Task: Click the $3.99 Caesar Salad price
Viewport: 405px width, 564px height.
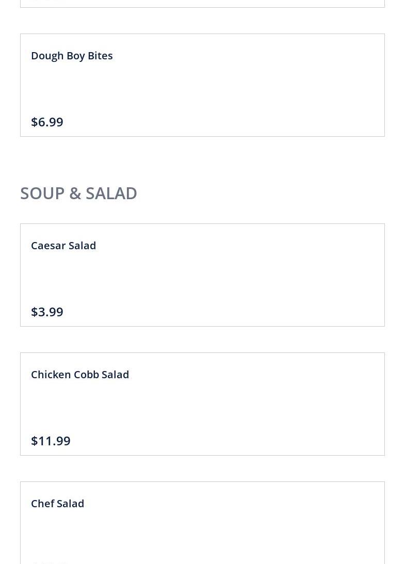Action: click(x=47, y=312)
